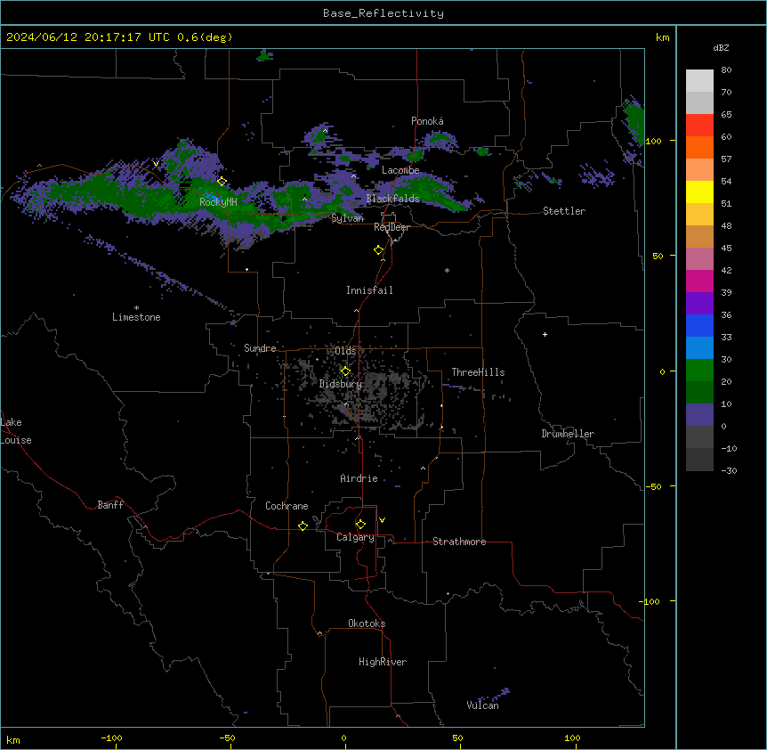Click the 50 tick label on the right axis
Screen dimensions: 767x750
coord(658,256)
